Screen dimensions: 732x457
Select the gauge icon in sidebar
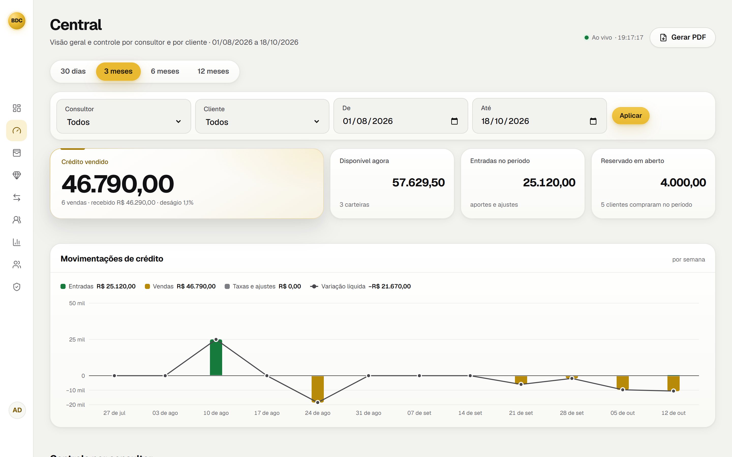(17, 130)
